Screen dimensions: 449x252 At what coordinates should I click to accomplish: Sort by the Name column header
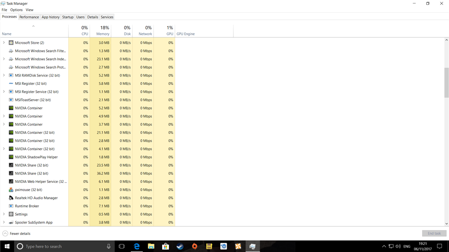click(34, 31)
